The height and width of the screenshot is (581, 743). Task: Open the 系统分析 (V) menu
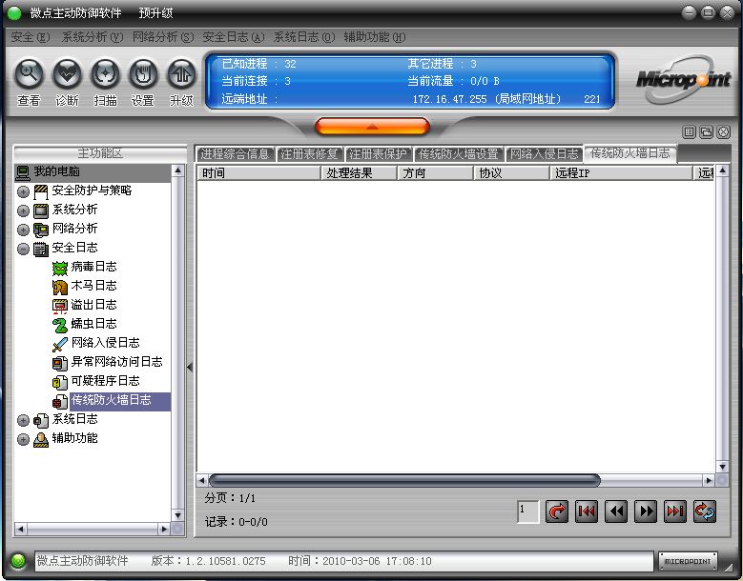tap(92, 37)
